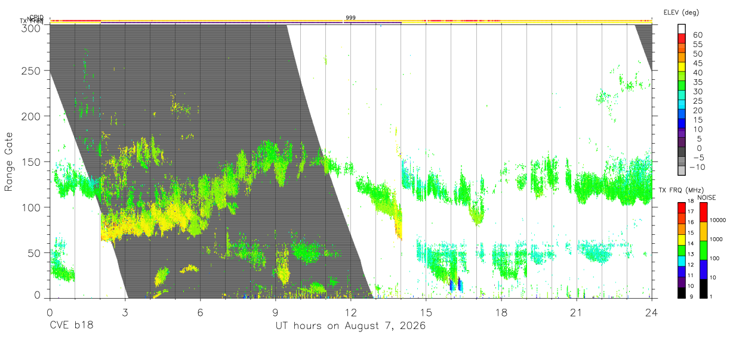Click the ELEV scale label '30'
Viewport: 733px width, 338px height.
click(697, 91)
